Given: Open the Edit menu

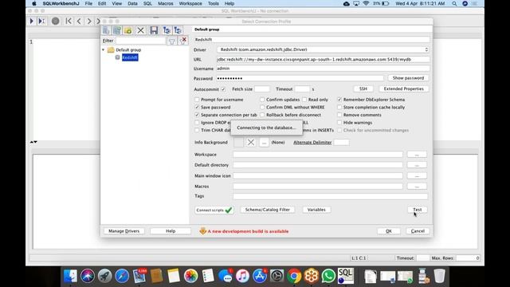Looking at the screenshot, I should pyautogui.click(x=102, y=3).
